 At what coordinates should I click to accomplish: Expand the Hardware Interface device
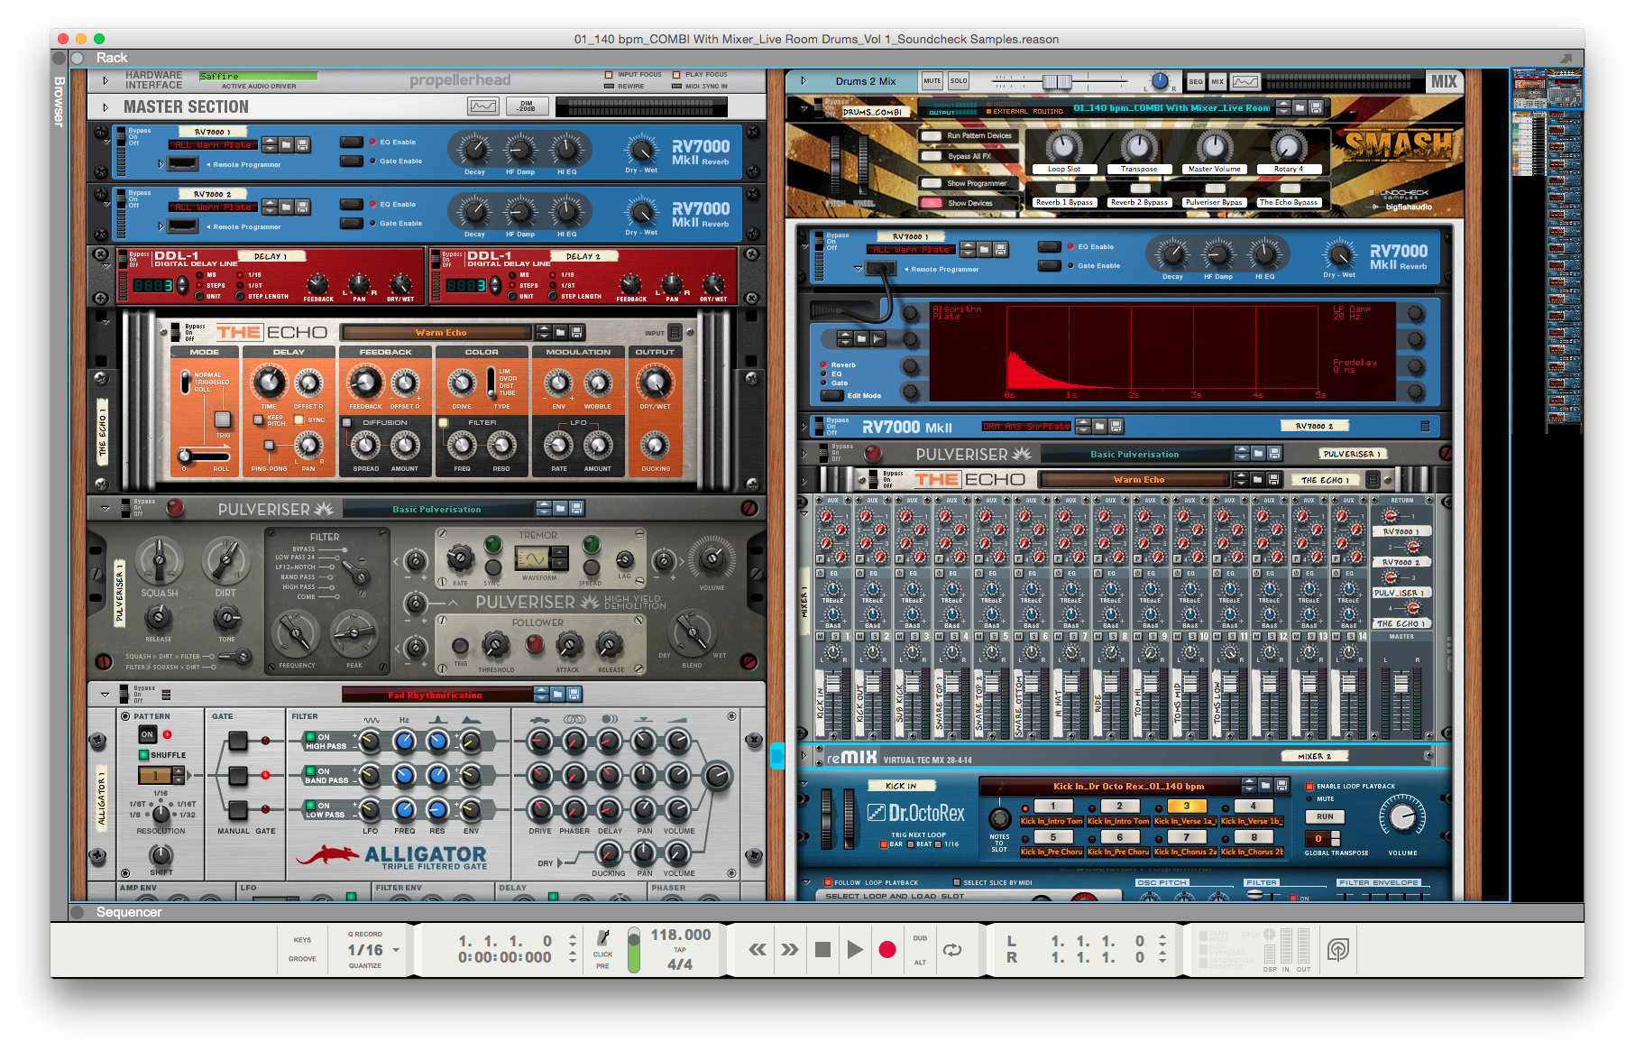pyautogui.click(x=106, y=80)
